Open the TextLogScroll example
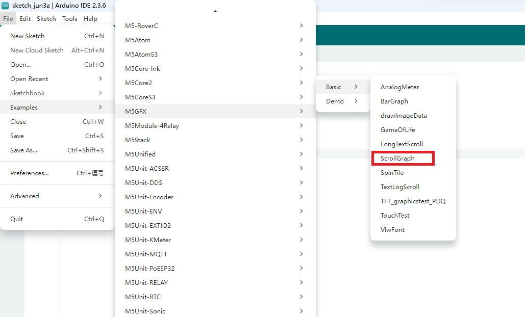The height and width of the screenshot is (317, 525). tap(413, 187)
